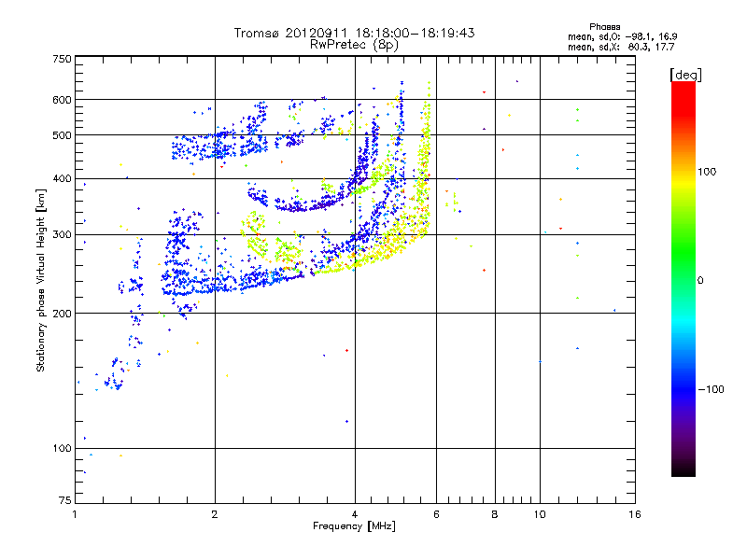Viewport: 747px width, 560px height.
Task: Click the 'Phases' header text
Action: pyautogui.click(x=604, y=27)
